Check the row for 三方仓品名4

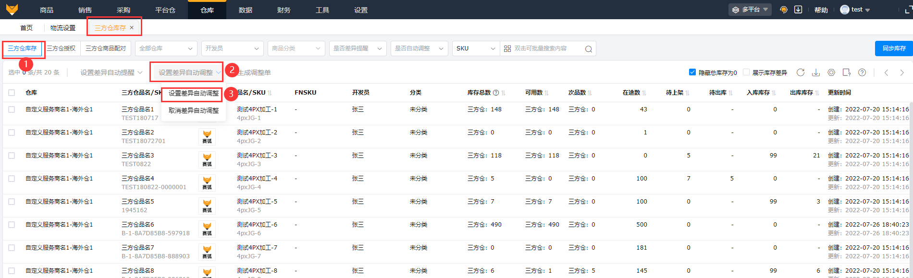(12, 179)
